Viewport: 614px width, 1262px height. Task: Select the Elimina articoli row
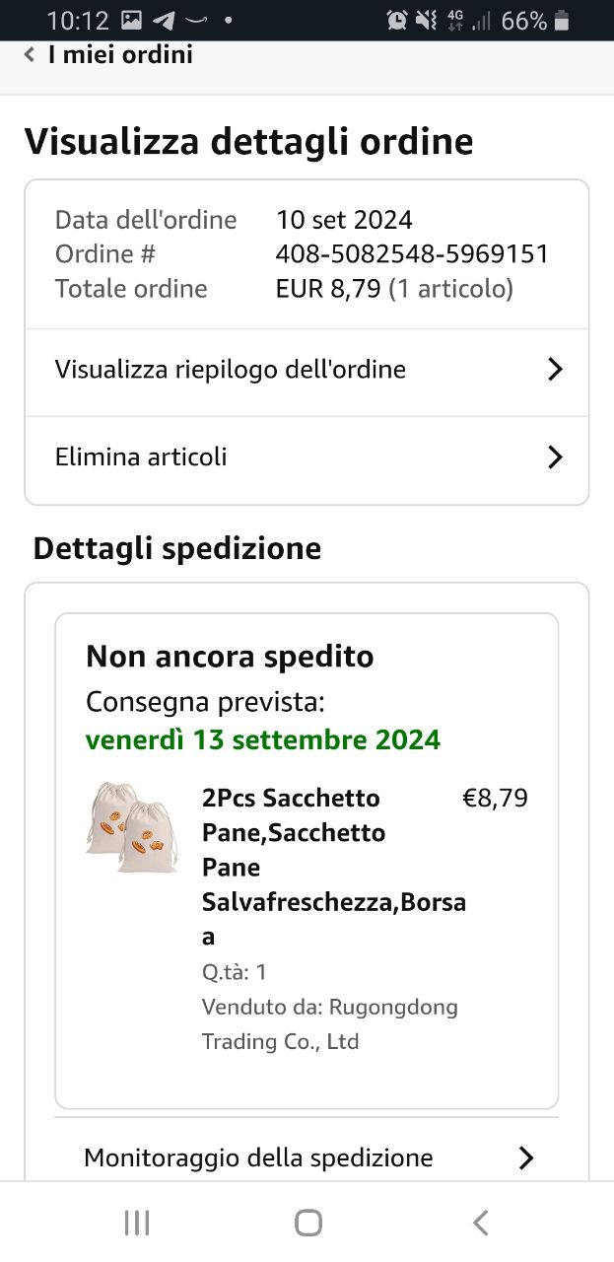click(141, 457)
